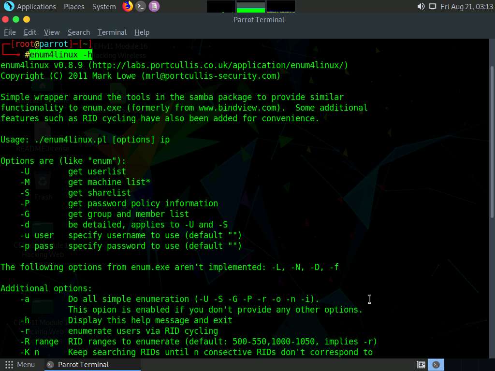Launch terminal from top panel launcher
Screen dimensions: 495x371
(141, 6)
